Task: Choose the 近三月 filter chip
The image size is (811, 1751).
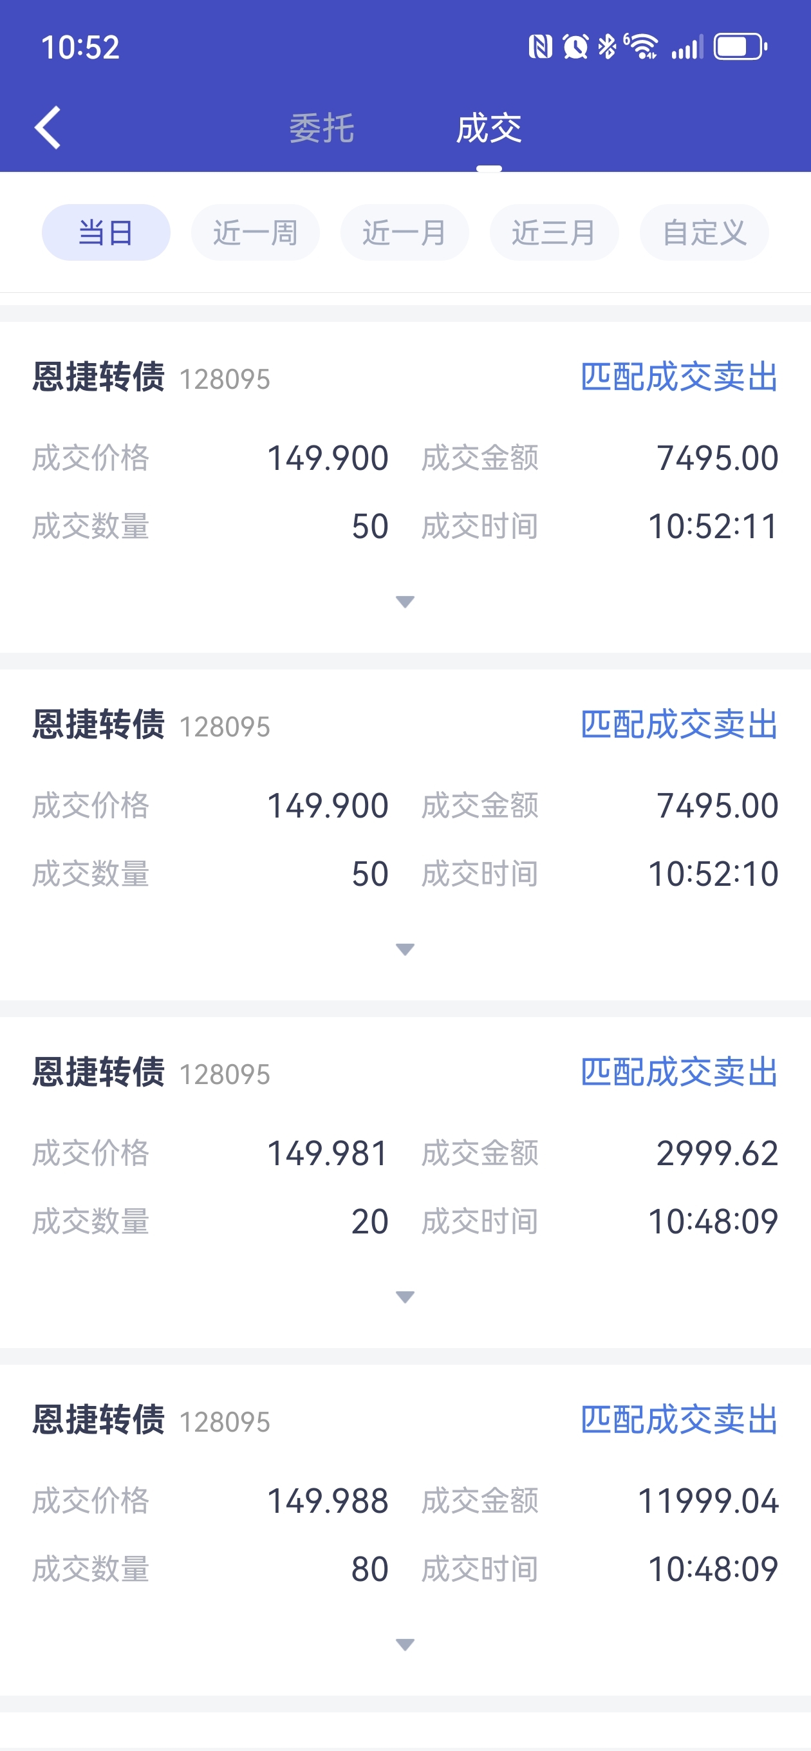Action: 554,232
